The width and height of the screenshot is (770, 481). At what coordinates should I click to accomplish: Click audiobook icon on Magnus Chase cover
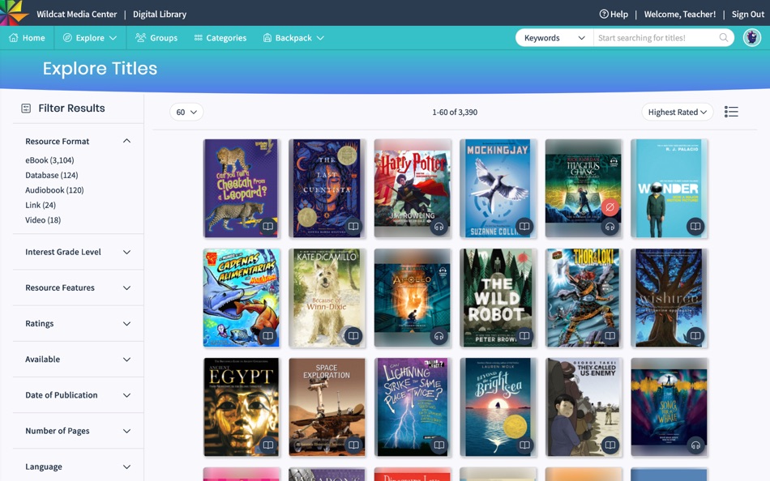[x=610, y=226]
